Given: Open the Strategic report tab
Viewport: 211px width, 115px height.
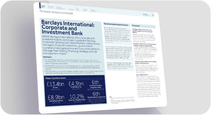Looking at the screenshot, I should click(x=43, y=6).
